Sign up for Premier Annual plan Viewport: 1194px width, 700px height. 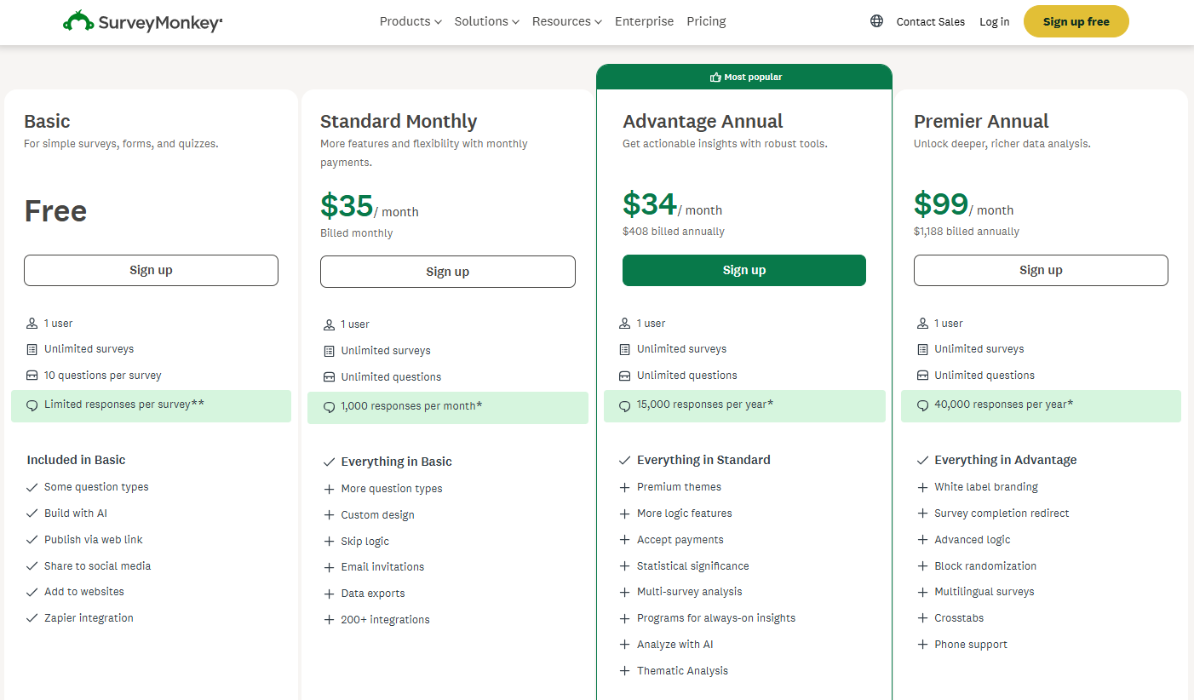1041,270
